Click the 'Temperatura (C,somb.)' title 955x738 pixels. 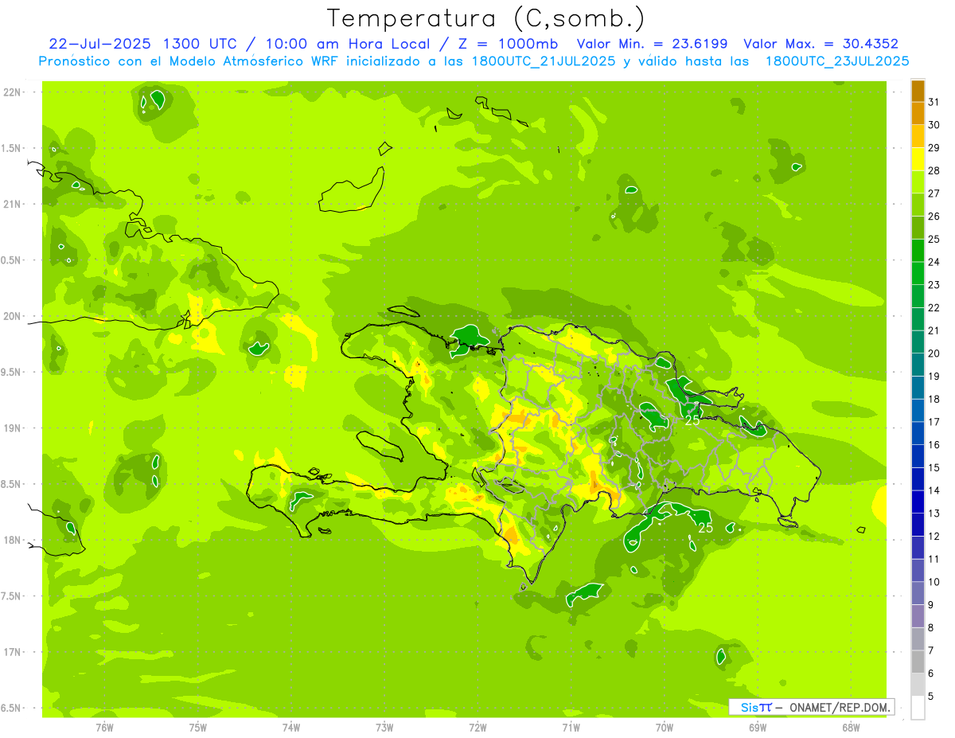pos(485,18)
